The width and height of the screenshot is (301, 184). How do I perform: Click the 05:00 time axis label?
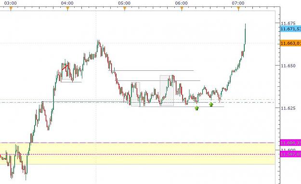tap(124, 3)
